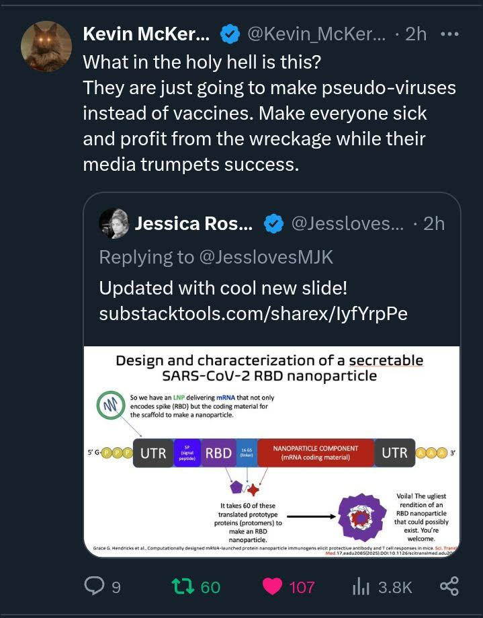This screenshot has width=483, height=618.
Task: Open Jessica Ros... display name profile
Action: (x=193, y=224)
